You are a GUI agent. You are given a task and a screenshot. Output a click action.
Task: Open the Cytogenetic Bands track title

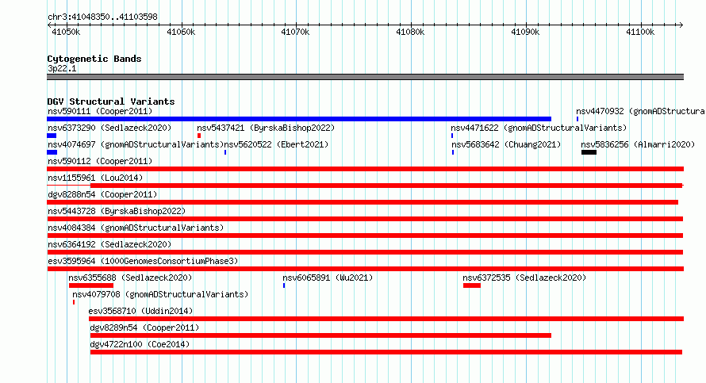pos(94,59)
